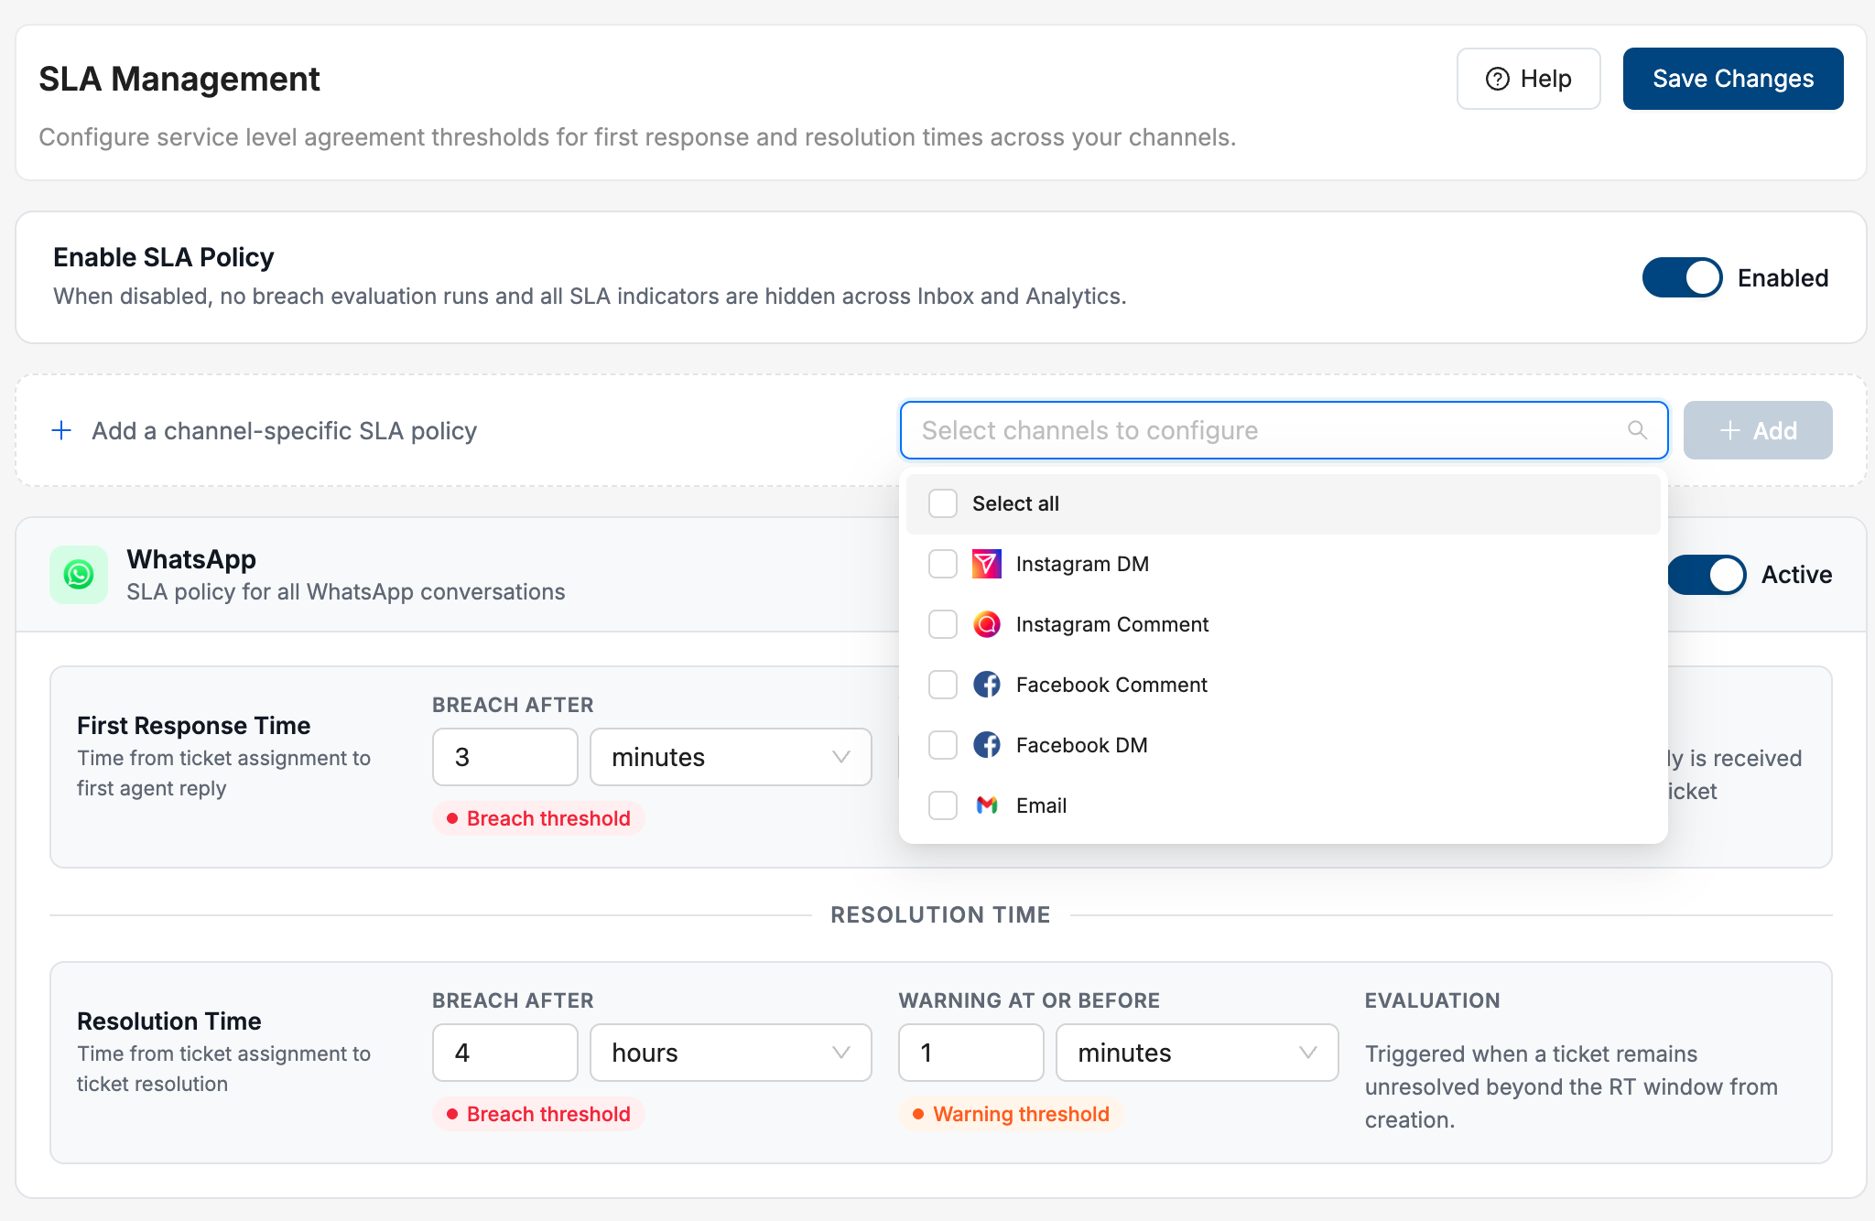Click the Resolution warning value field showing 1
This screenshot has width=1875, height=1221.
[x=971, y=1053]
